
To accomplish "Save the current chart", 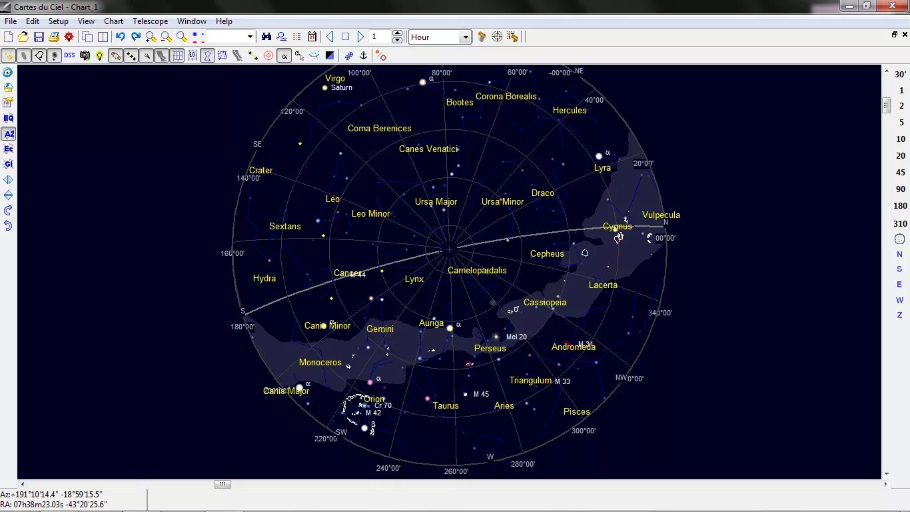I will click(x=39, y=37).
